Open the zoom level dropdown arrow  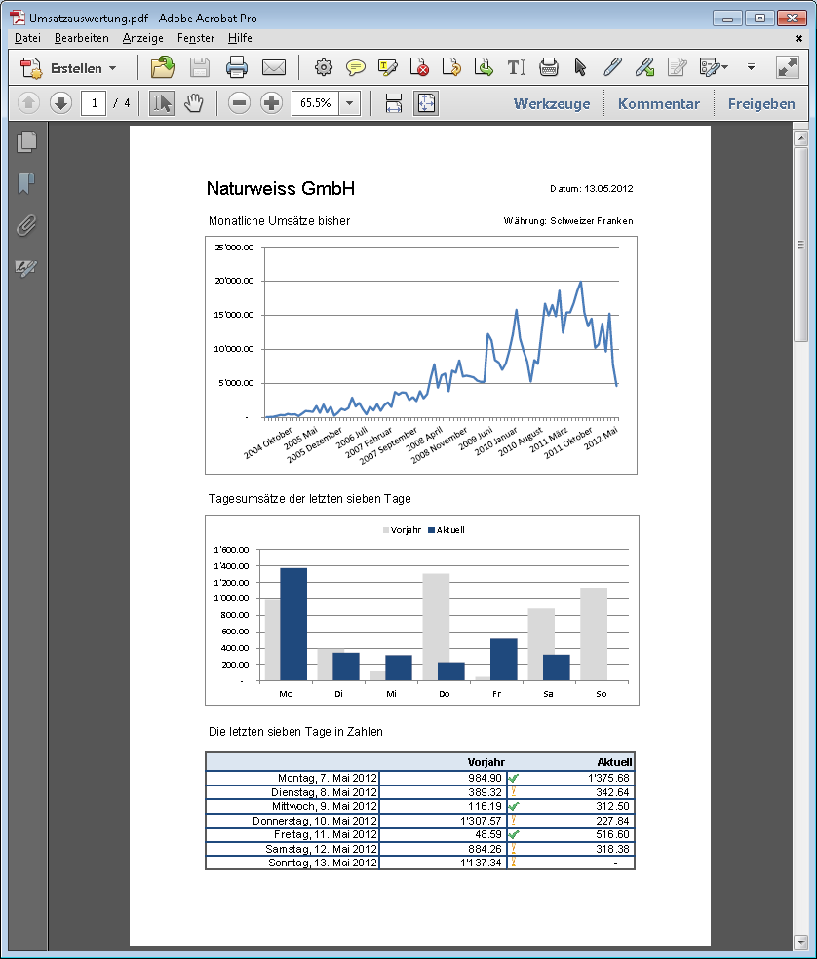coord(349,102)
